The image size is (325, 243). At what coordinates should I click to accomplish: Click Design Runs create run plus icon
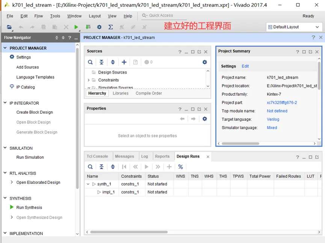click(x=169, y=167)
